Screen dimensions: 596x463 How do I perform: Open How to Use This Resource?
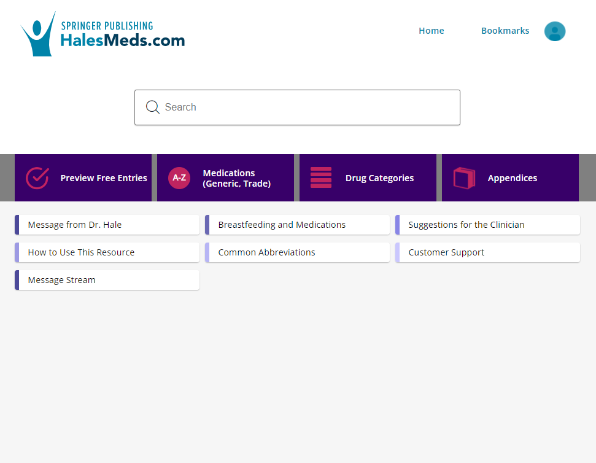click(107, 252)
